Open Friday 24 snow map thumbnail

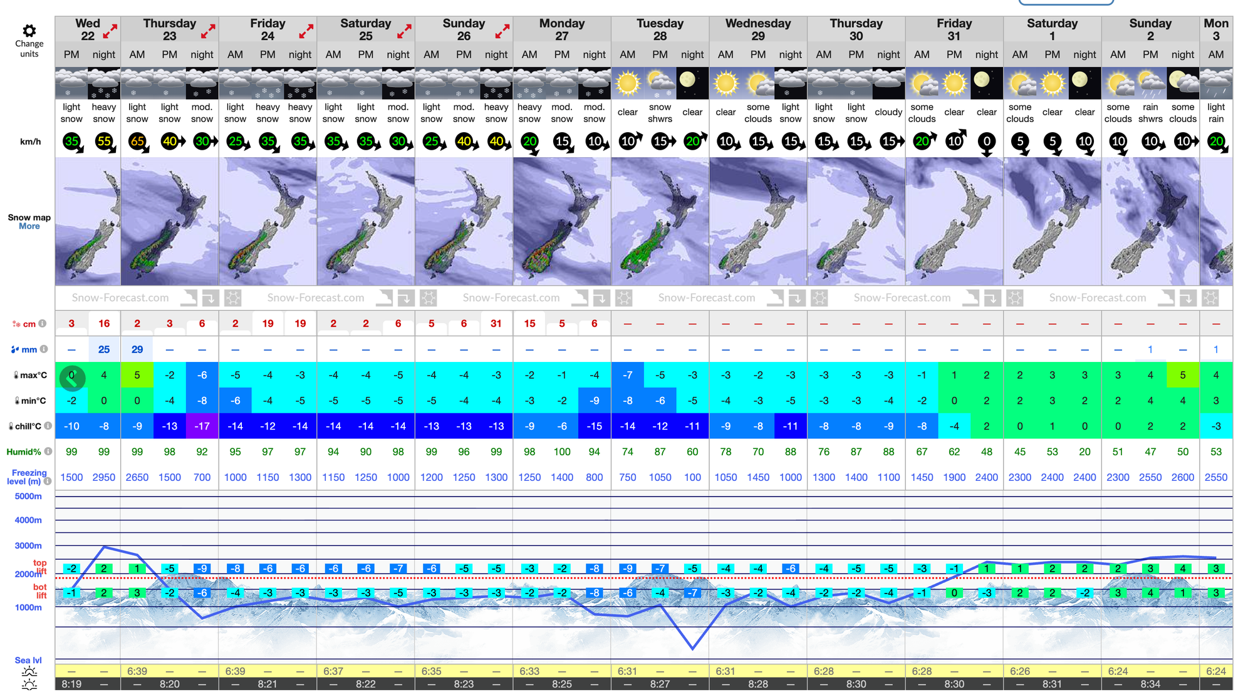(268, 221)
